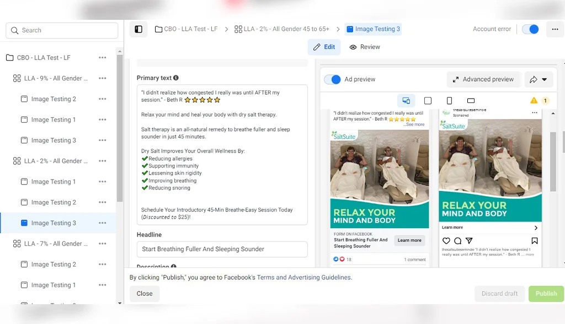Click Image Testing 3 breadcrumb

374,29
